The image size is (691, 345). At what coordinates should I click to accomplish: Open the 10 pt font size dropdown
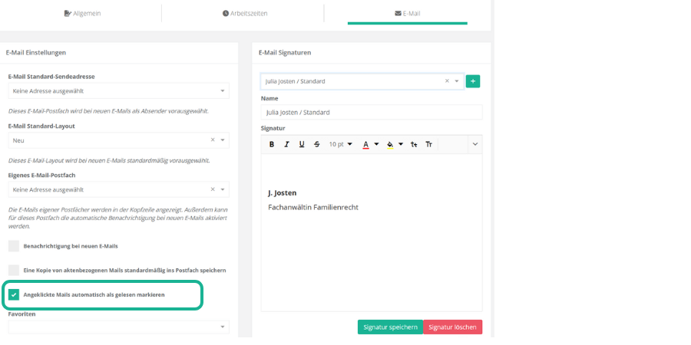pyautogui.click(x=340, y=144)
